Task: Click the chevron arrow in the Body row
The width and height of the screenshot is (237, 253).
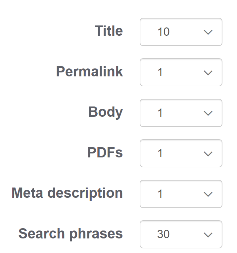Action: point(208,113)
